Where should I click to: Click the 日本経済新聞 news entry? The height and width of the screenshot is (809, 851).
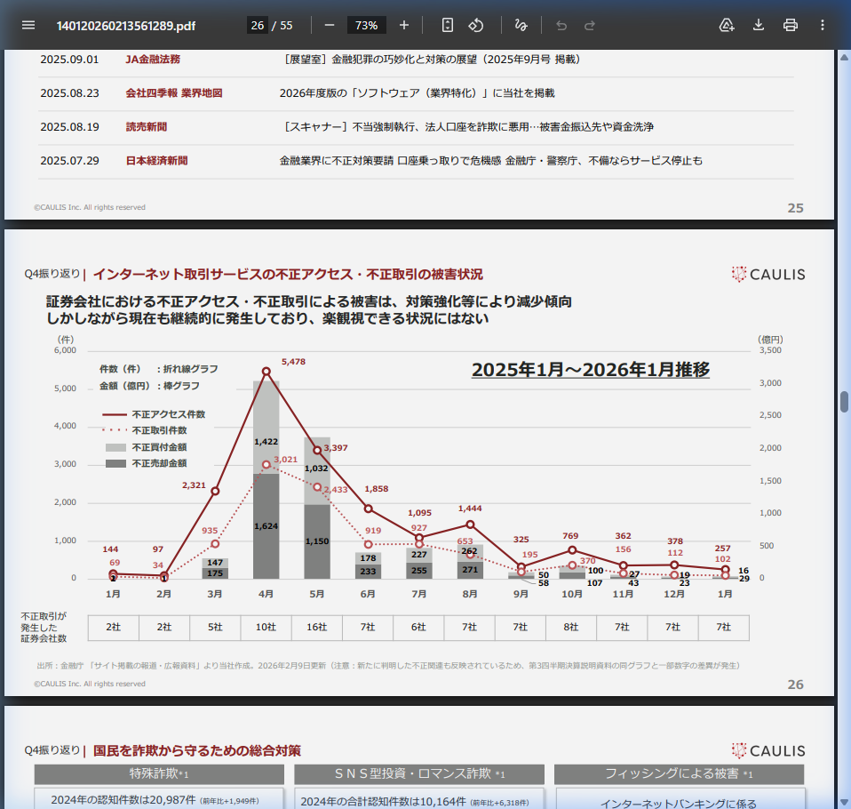pyautogui.click(x=156, y=161)
